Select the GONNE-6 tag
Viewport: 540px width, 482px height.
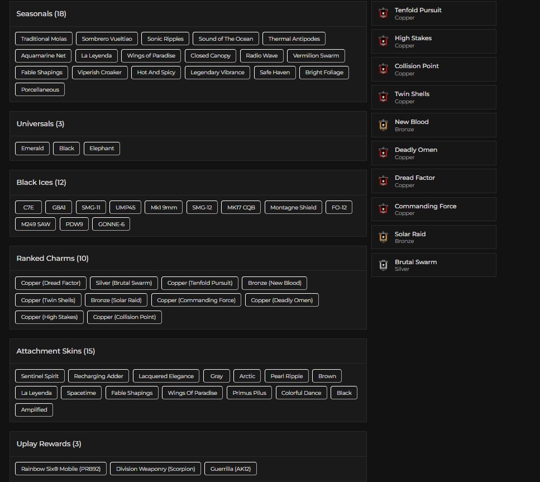(x=111, y=225)
